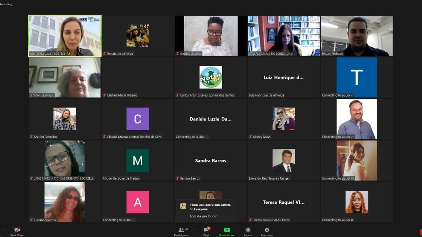
Task: Open the Chat panel
Action: click(206, 231)
